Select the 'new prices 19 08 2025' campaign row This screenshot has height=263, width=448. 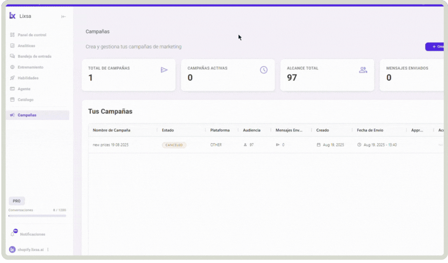click(x=111, y=145)
